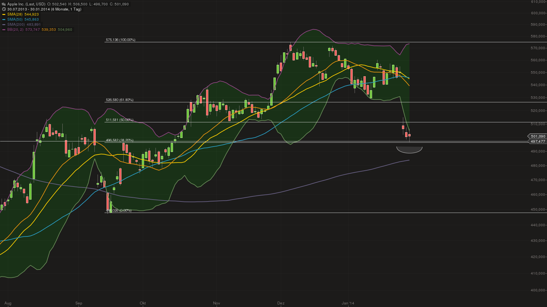The height and width of the screenshot is (307, 547).
Task: Click the Jan '14 axis label
Action: (347, 303)
